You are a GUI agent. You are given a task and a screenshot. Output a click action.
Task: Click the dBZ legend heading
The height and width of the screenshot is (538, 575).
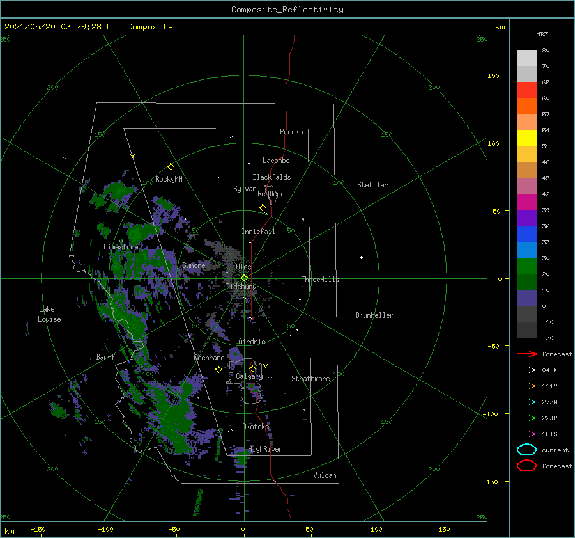point(542,34)
